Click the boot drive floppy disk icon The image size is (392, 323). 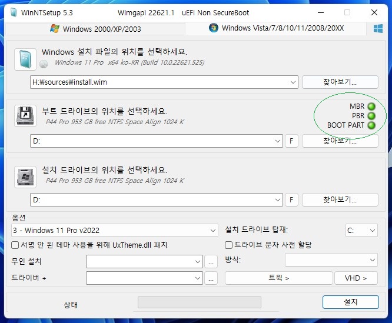coord(25,116)
